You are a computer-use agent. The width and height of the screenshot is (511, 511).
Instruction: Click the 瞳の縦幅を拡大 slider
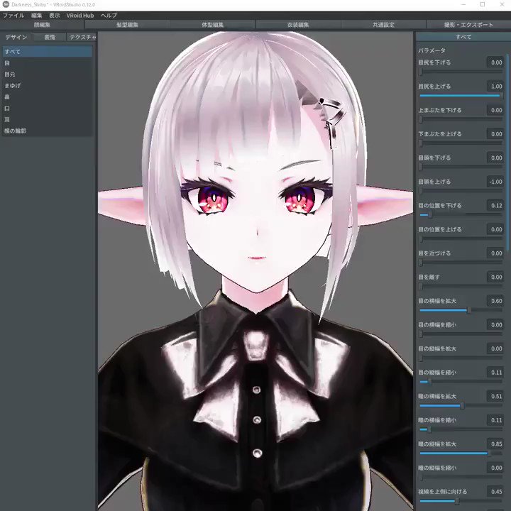pyautogui.click(x=461, y=454)
